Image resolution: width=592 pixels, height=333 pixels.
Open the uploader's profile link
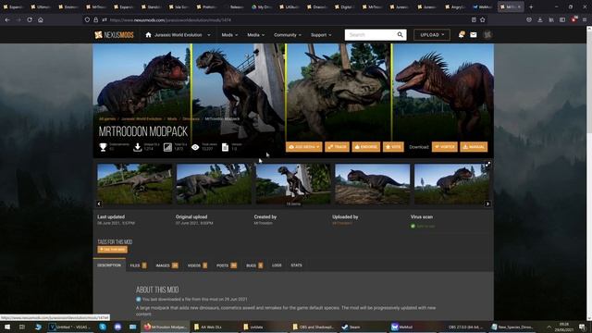(342, 223)
